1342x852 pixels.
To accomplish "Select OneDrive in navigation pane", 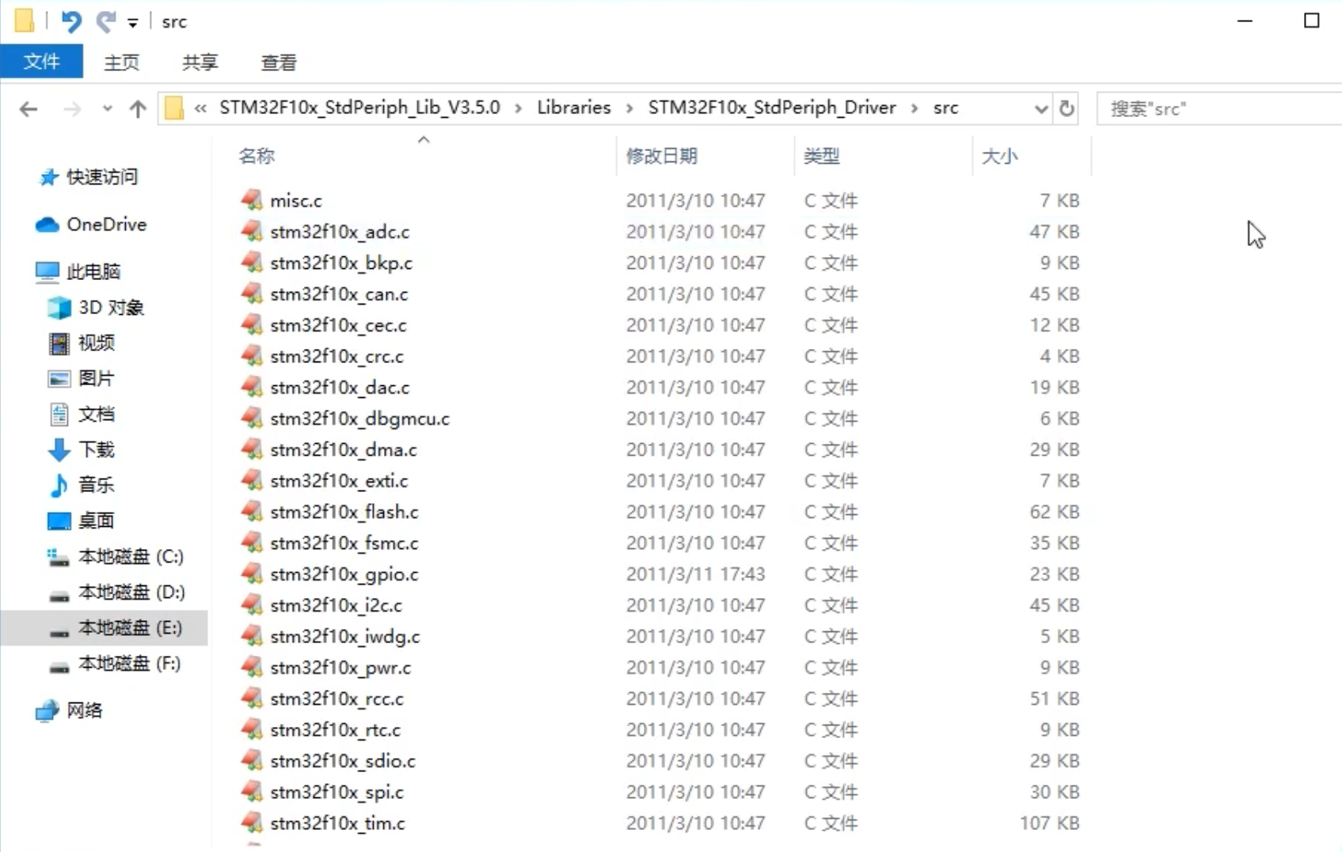I will 92,225.
